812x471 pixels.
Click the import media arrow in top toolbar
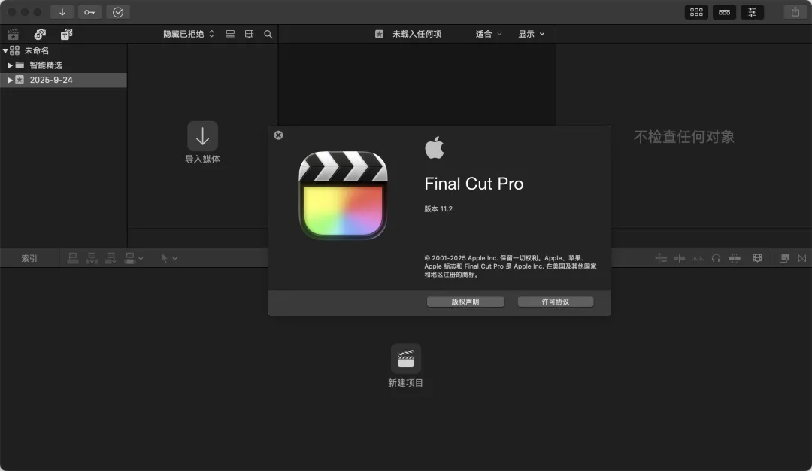pyautogui.click(x=62, y=12)
